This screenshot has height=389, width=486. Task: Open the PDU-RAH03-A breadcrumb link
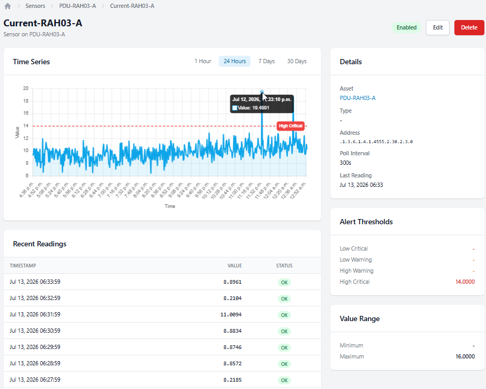[77, 6]
